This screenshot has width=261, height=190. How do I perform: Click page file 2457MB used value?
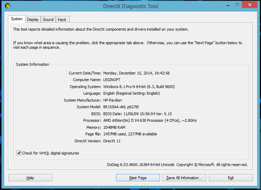pos(130,134)
